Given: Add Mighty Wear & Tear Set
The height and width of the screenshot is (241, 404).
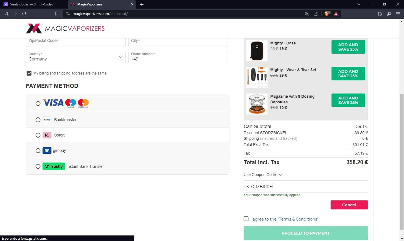Looking at the screenshot, I should click(x=348, y=74).
